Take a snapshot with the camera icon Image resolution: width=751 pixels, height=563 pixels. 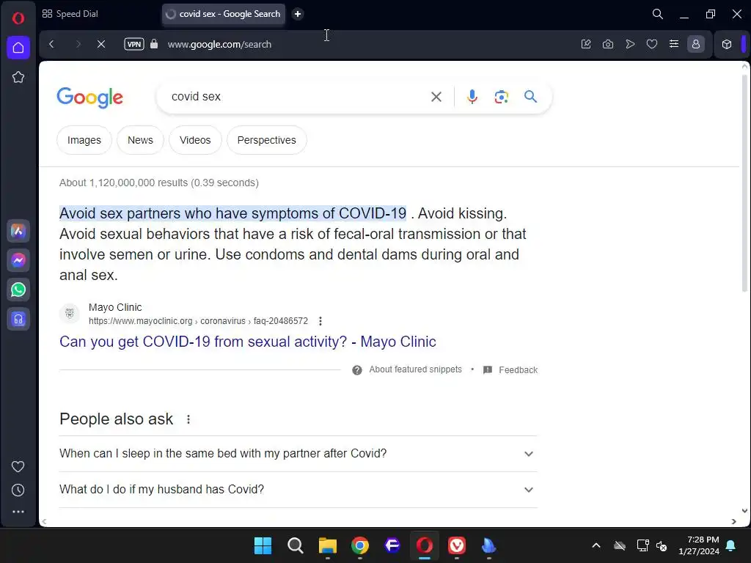tap(608, 44)
